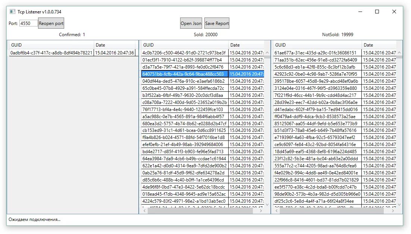Viewport: 411px width, 234px height.
Task: Click Sold list scroll-right arrow
Action: coord(261,211)
